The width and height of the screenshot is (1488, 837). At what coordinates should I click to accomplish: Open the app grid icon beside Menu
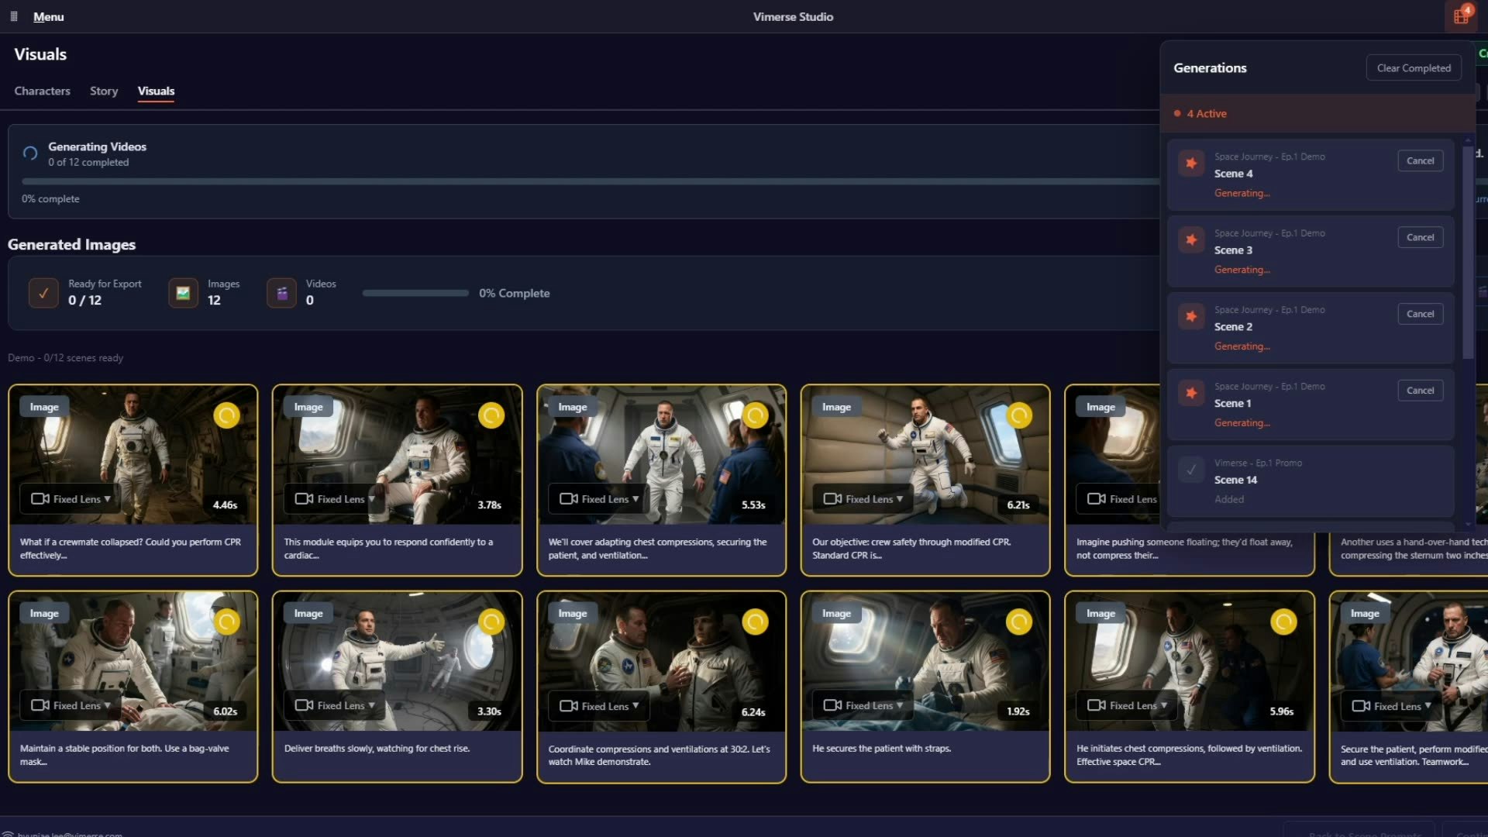pyautogui.click(x=12, y=15)
